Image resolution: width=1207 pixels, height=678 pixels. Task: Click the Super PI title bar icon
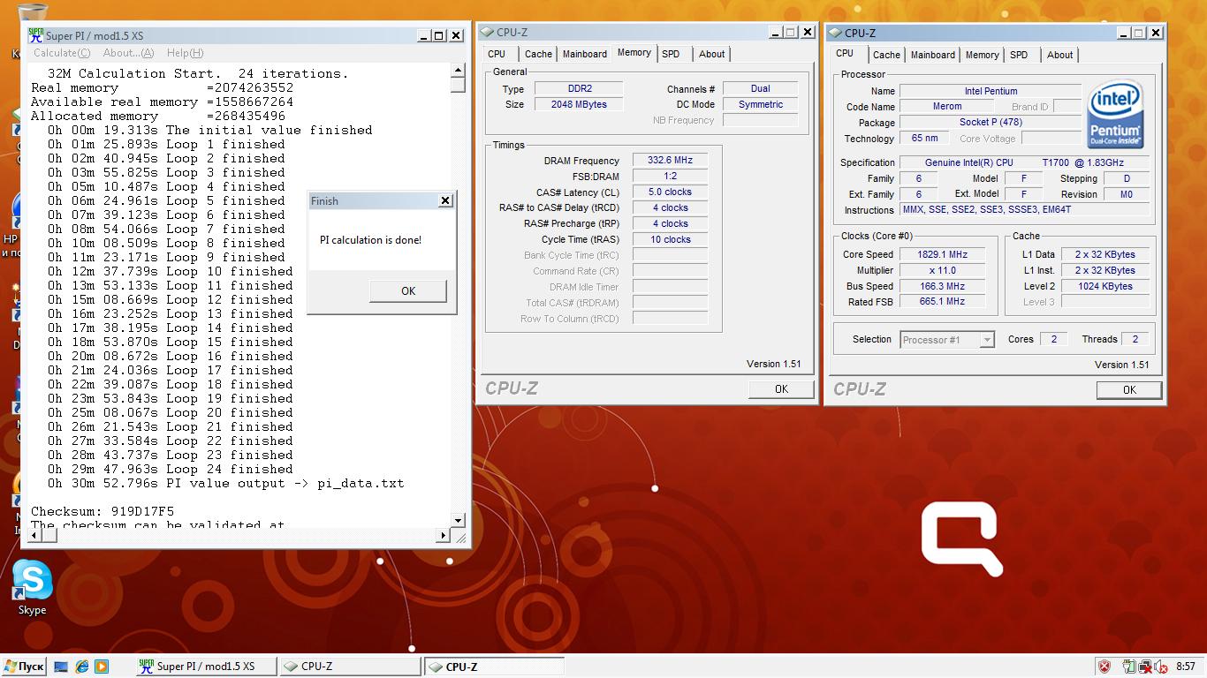(x=35, y=35)
